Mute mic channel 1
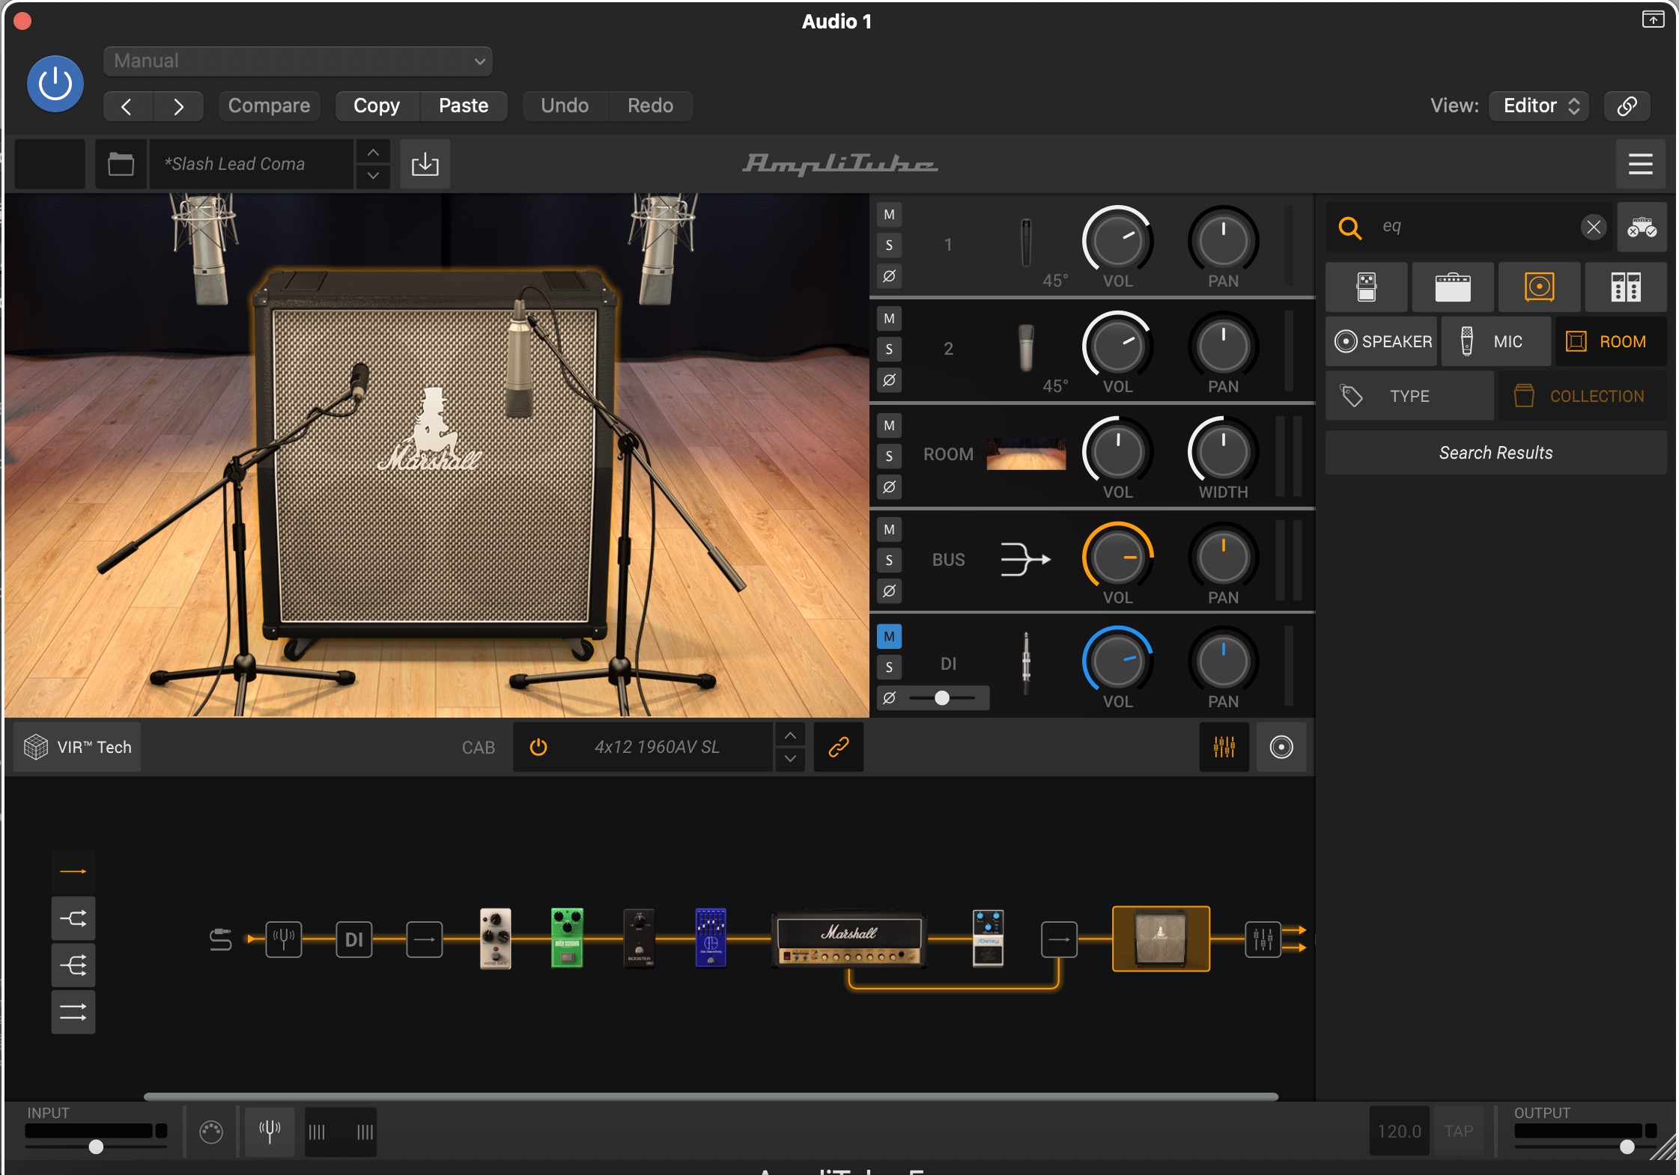 (x=889, y=215)
